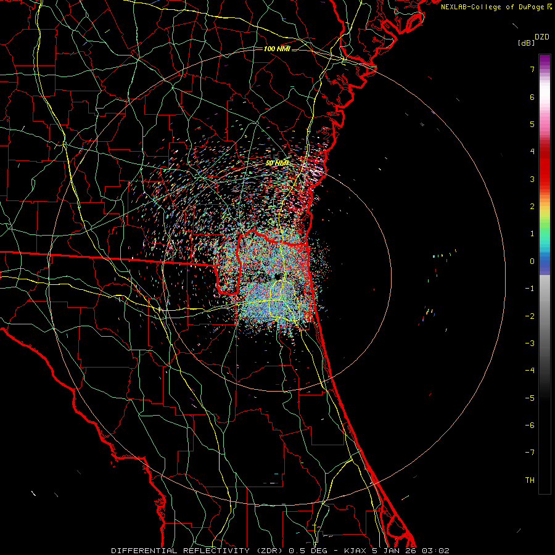Click the -4 tick label on scale
The width and height of the screenshot is (555, 555).
pos(530,371)
